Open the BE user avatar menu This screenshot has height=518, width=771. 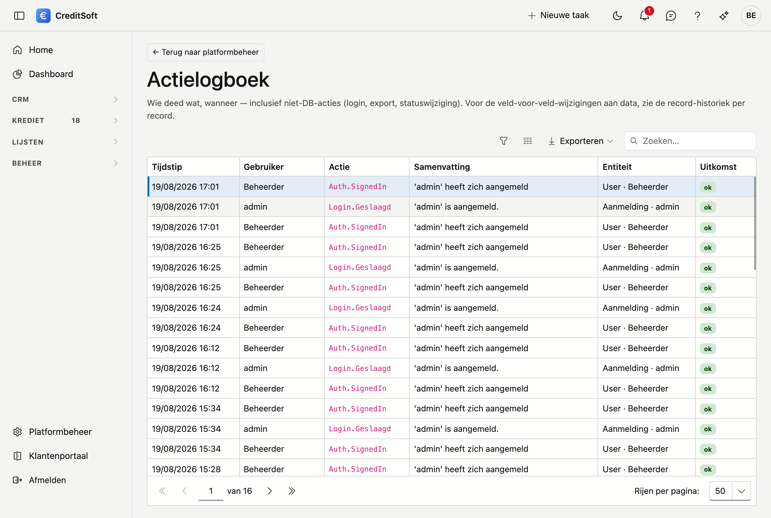(751, 16)
